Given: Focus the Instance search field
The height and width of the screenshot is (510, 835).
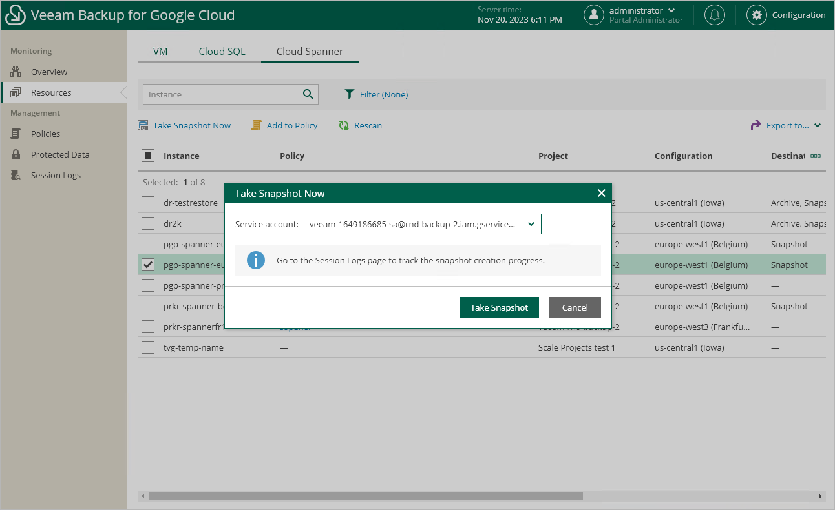Looking at the screenshot, I should click(222, 94).
